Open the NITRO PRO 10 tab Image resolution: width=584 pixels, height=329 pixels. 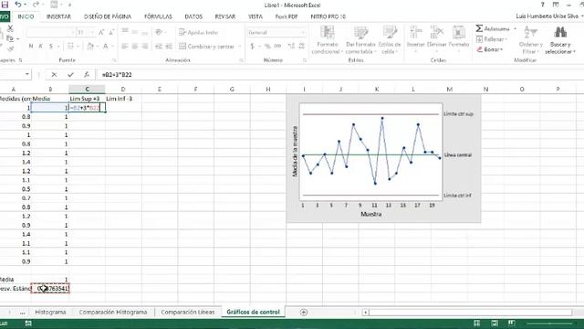[x=328, y=16]
